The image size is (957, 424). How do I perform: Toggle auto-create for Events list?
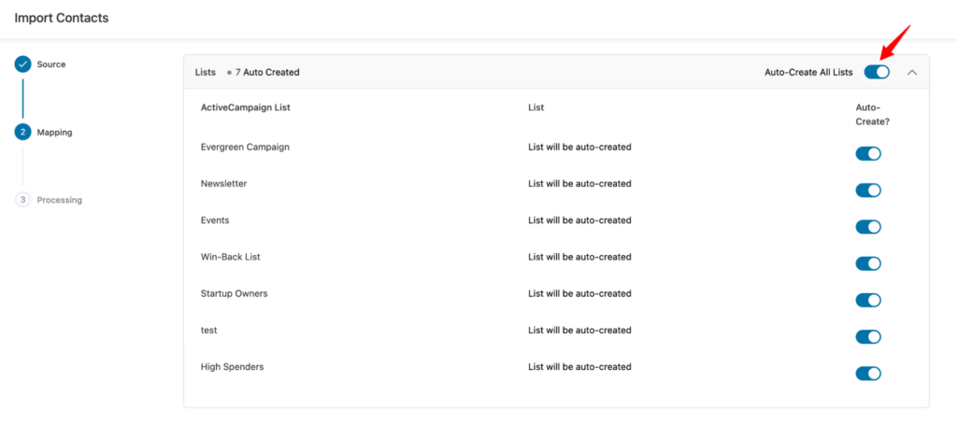[868, 227]
